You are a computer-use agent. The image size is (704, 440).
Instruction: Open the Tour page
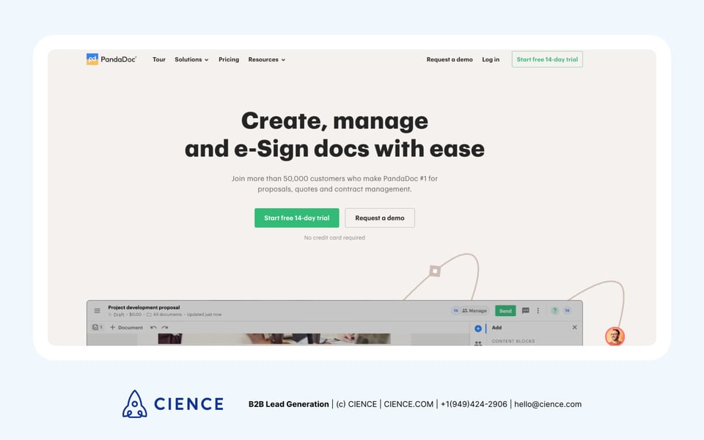[x=158, y=59]
